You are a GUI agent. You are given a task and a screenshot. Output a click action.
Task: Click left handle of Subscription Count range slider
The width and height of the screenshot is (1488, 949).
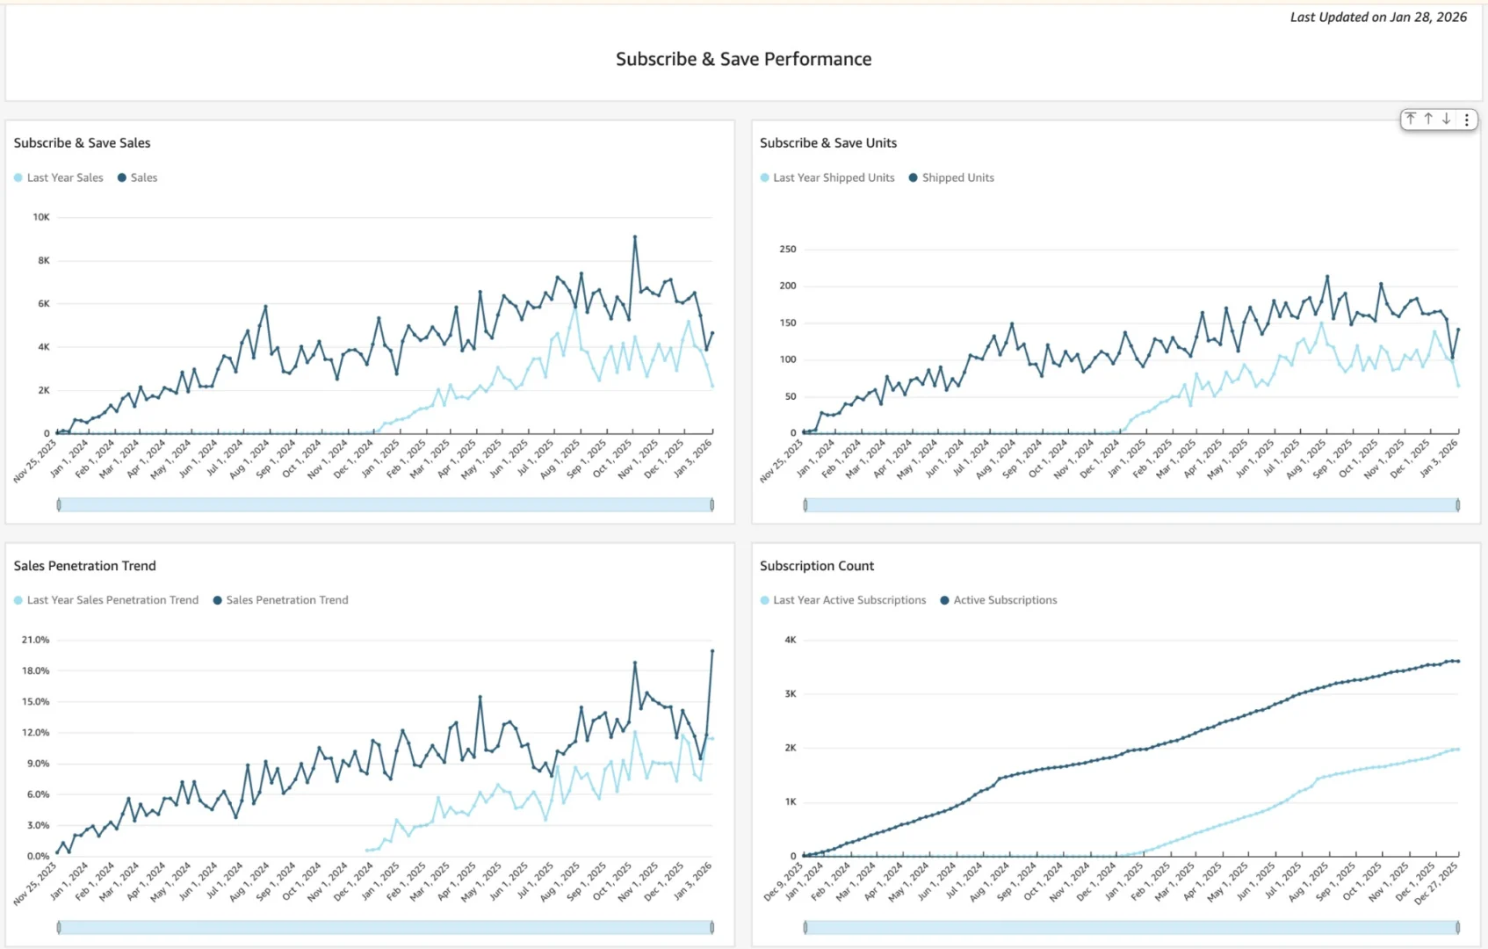(805, 927)
